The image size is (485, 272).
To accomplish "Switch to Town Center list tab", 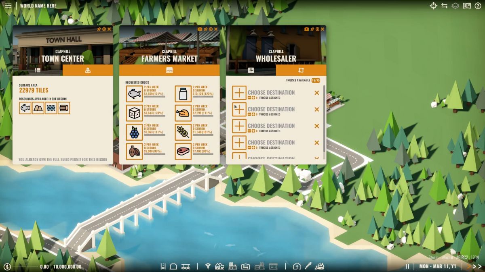I will (x=38, y=70).
